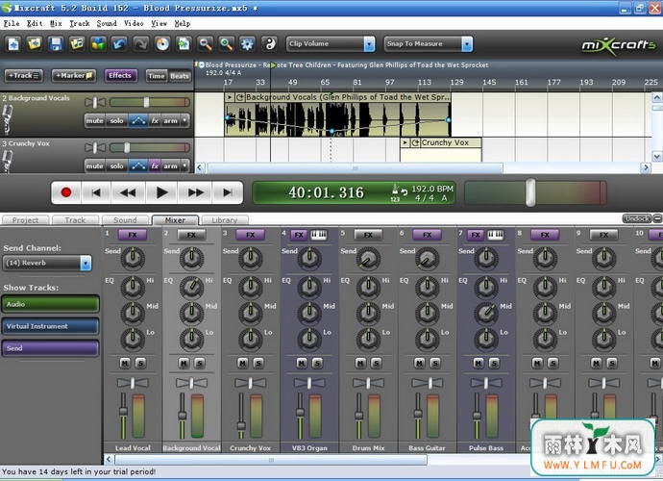Toggle Audio tracks visibility in Show Tracks

50,304
